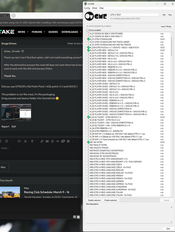Viewport: 175px width, 232px height.
Task: Open the text alignment dropdown in editor
Action: click(26, 141)
